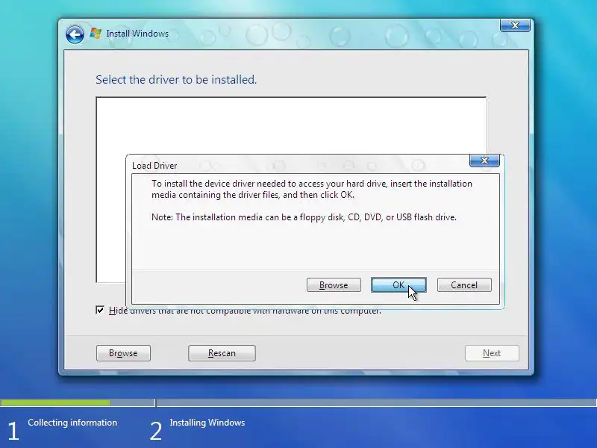Click the 'Install Windows' title text

coord(137,34)
